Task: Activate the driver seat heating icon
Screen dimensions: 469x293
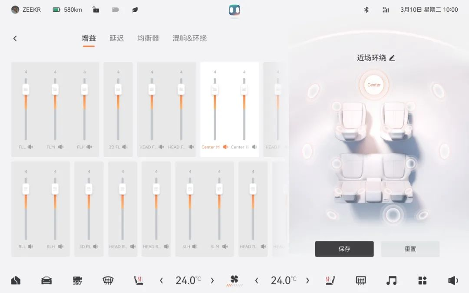Action: click(x=139, y=280)
